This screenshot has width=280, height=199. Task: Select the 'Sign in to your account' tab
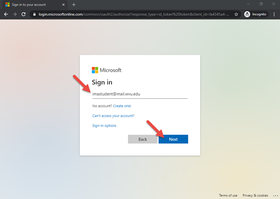pos(35,5)
